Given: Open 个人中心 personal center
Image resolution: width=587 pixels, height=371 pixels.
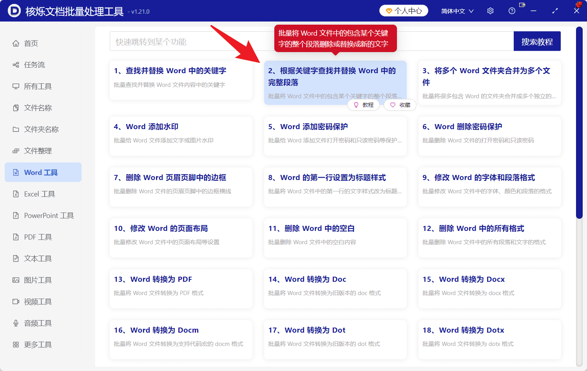Looking at the screenshot, I should 404,11.
